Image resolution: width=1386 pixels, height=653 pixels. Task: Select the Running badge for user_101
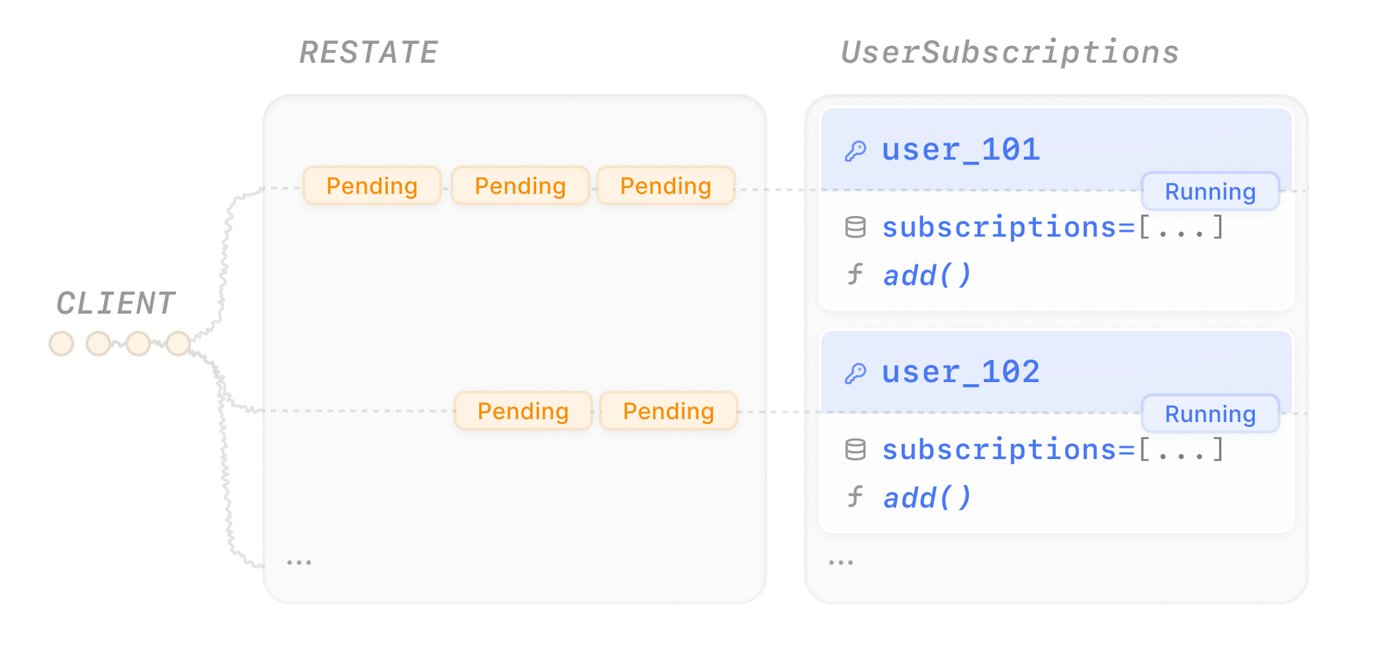click(x=1211, y=191)
